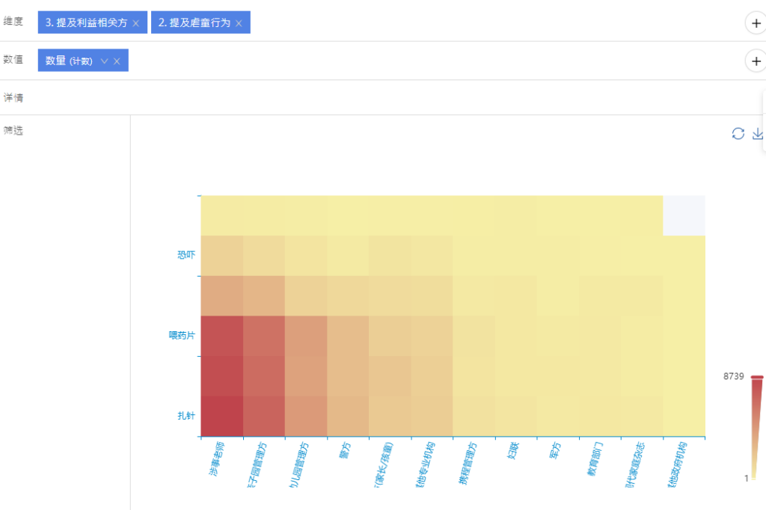The width and height of the screenshot is (766, 510).
Task: Click the top handle of the color legend slider
Action: 757,377
